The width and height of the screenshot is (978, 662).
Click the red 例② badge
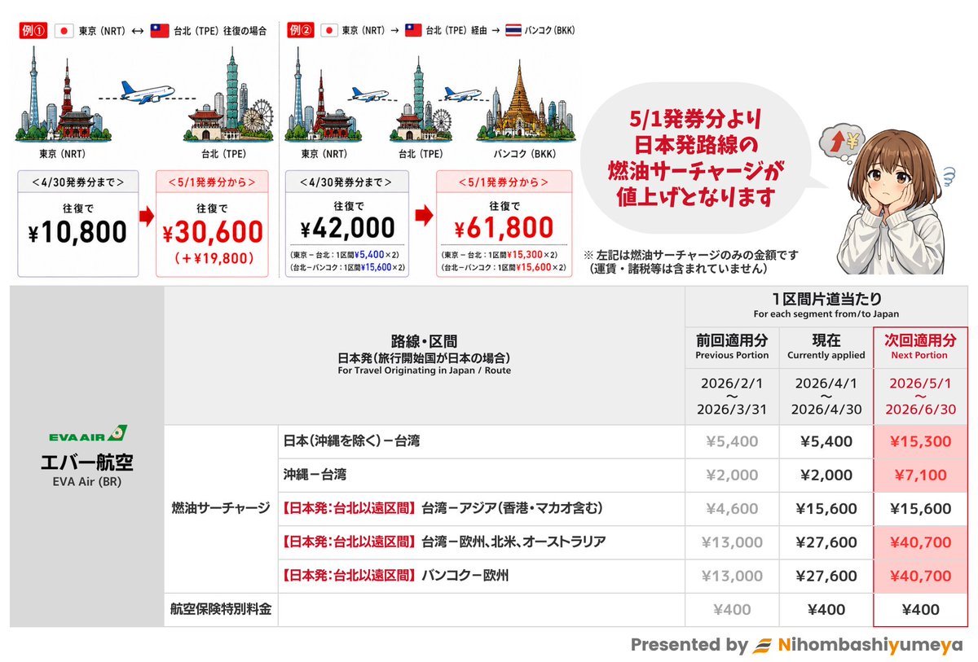click(299, 31)
